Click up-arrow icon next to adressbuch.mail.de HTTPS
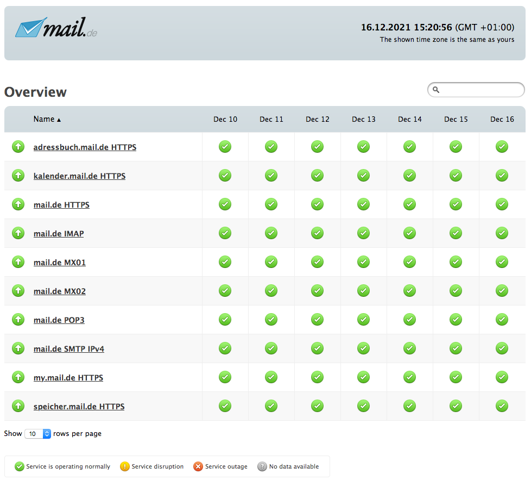Viewport: 531px width, 480px height. [x=18, y=147]
